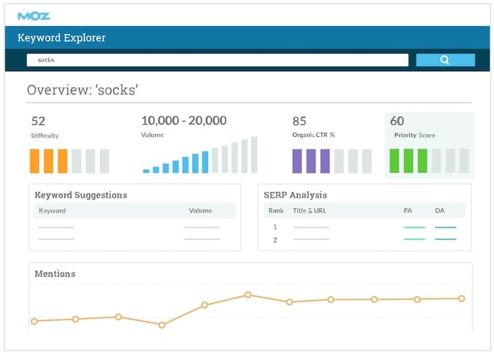The width and height of the screenshot is (494, 355).
Task: Click the search field containing 'socks'
Action: [217, 60]
